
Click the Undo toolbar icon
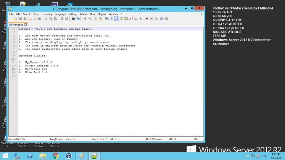(x=62, y=19)
